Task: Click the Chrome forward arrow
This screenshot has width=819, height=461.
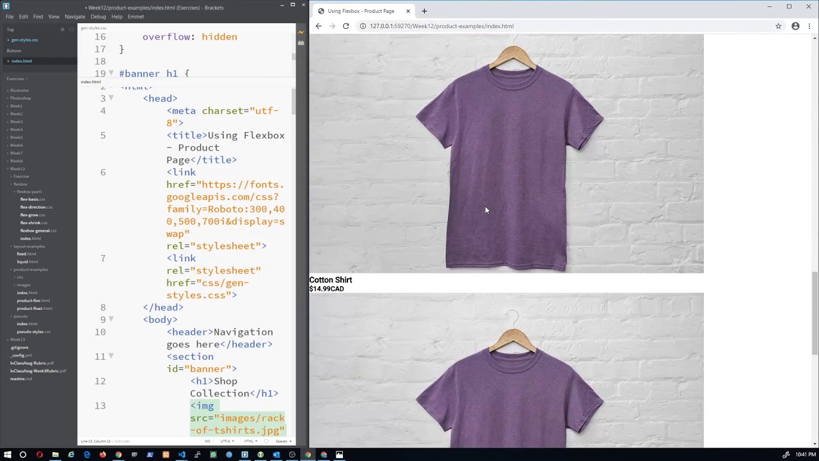Action: coord(332,26)
